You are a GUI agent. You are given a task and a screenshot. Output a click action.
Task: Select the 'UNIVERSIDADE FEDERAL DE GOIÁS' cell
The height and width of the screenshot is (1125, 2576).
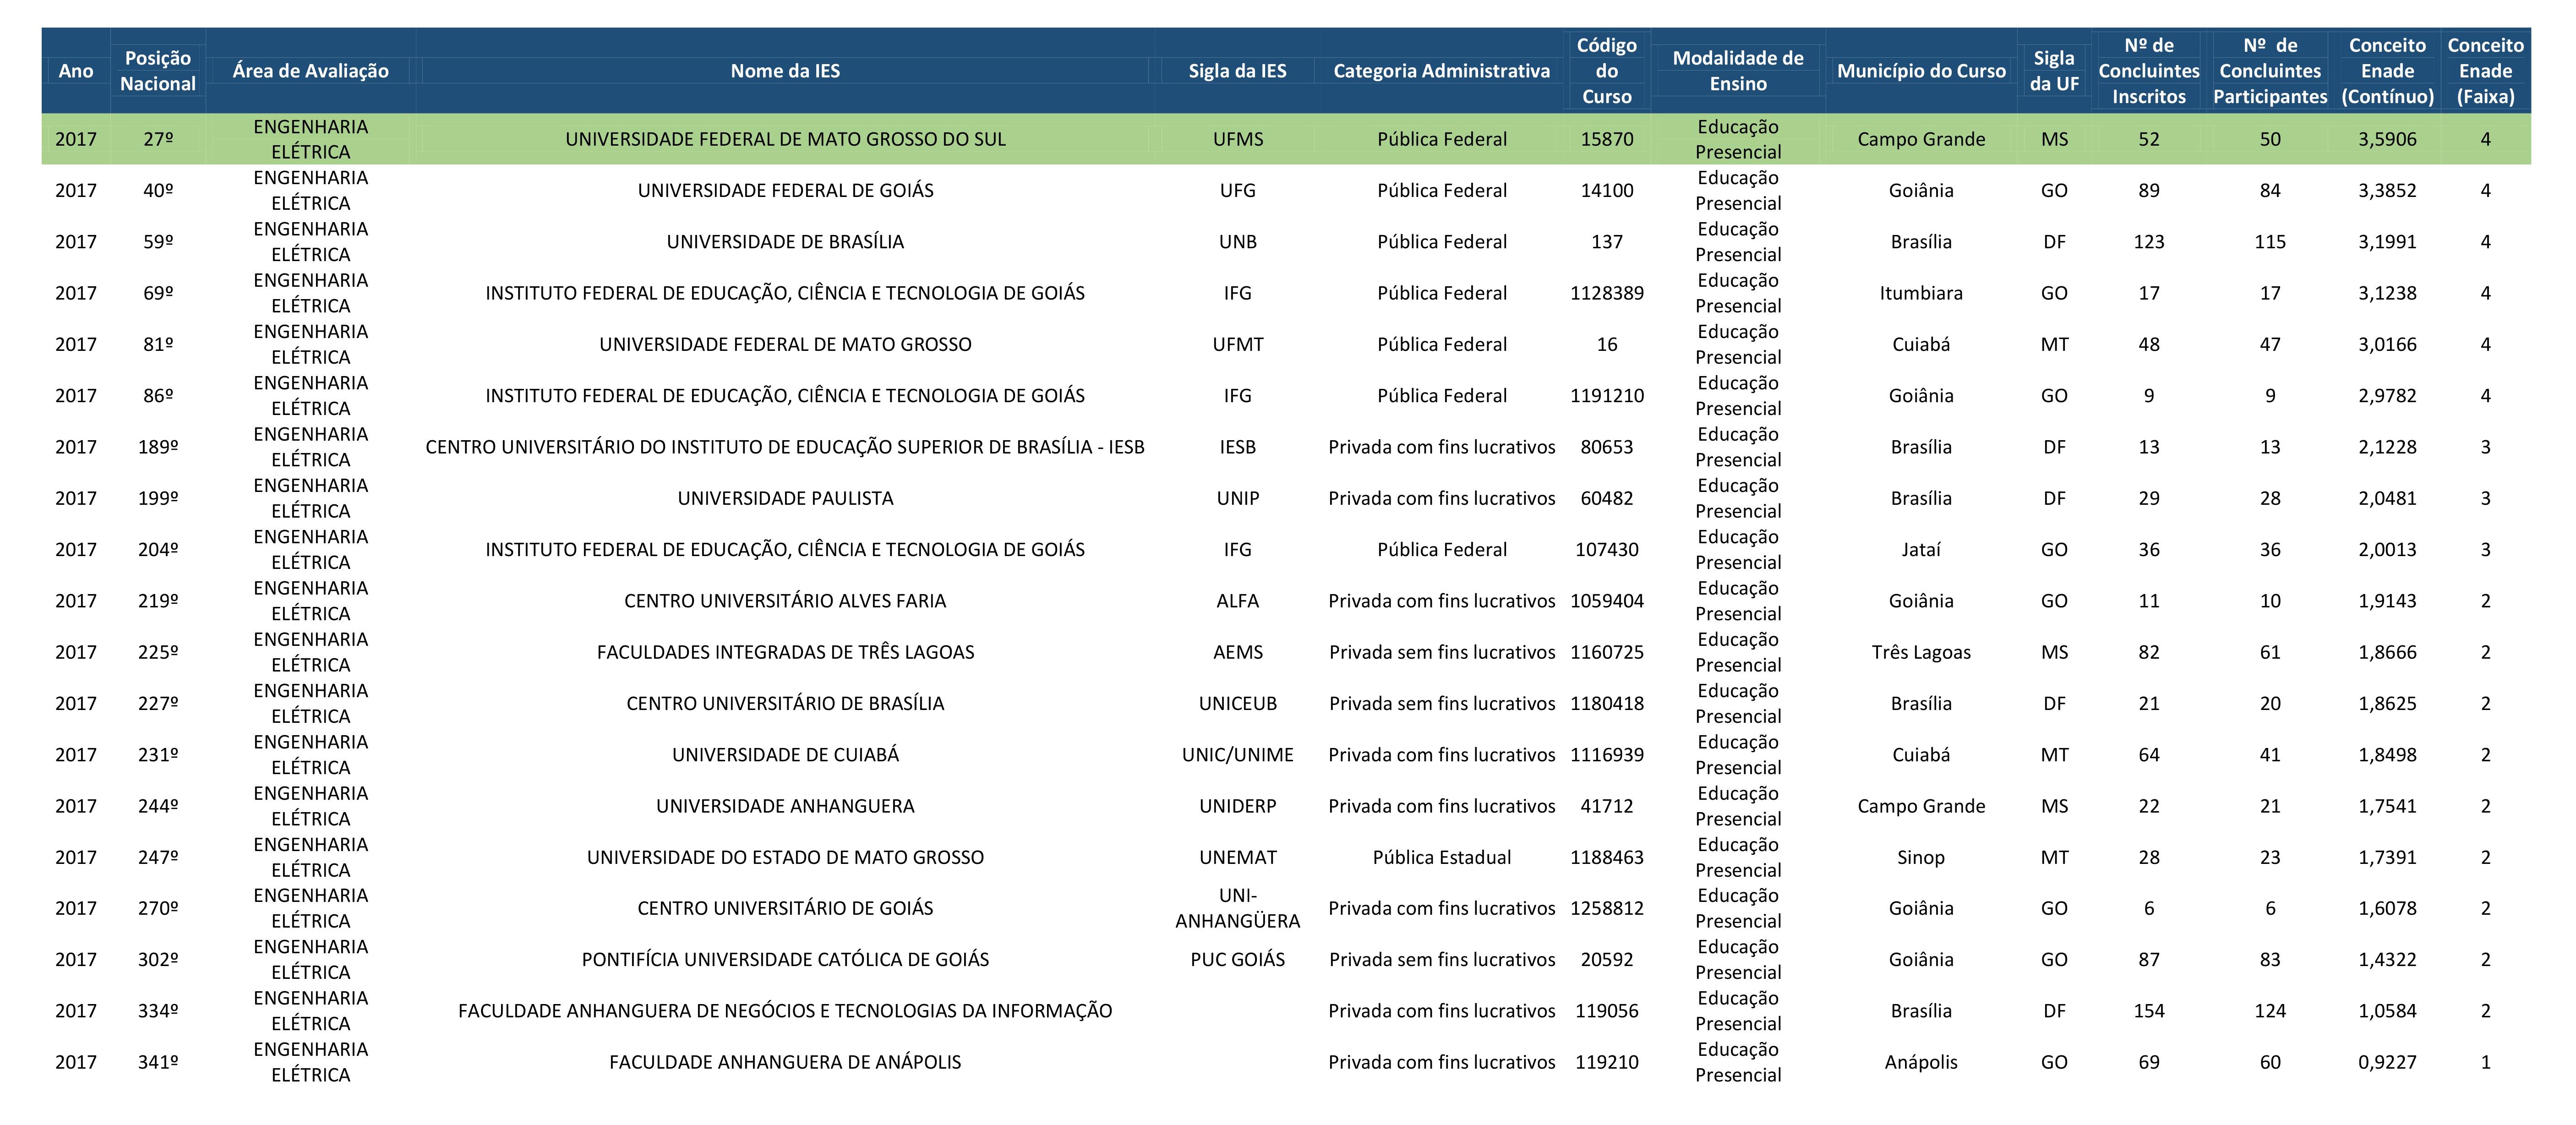click(785, 190)
